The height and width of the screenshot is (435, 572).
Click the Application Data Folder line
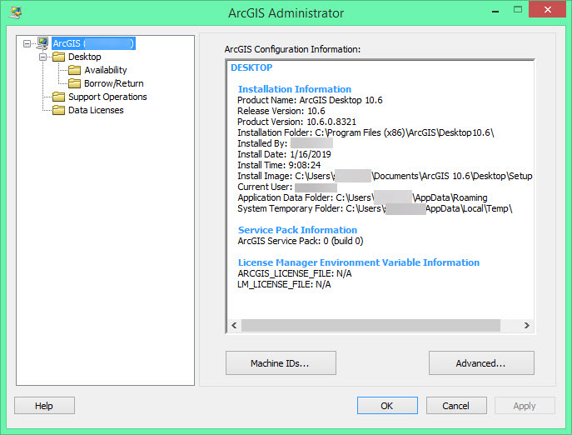pyautogui.click(x=363, y=197)
